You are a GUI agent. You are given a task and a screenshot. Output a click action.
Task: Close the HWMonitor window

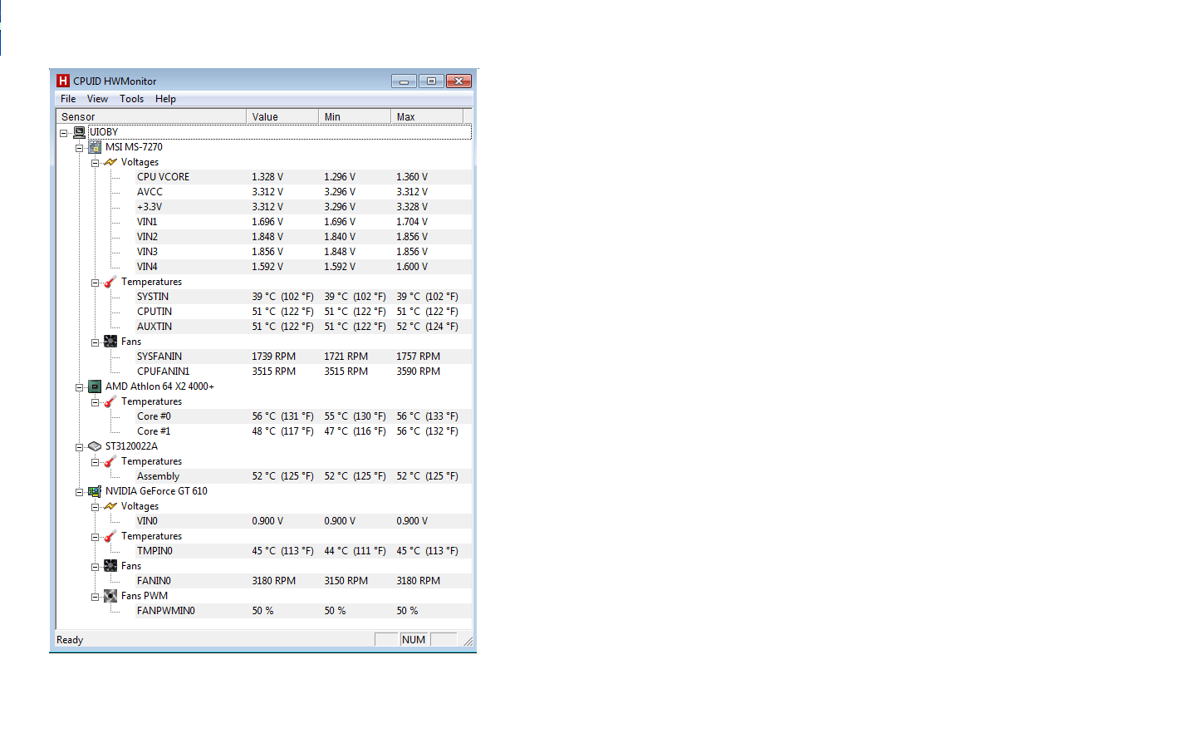tap(458, 81)
